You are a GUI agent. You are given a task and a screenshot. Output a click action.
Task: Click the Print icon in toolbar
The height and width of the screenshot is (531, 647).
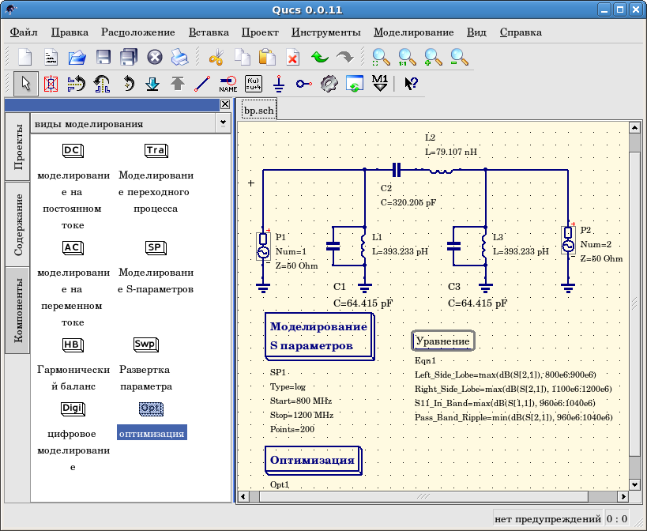(x=179, y=57)
